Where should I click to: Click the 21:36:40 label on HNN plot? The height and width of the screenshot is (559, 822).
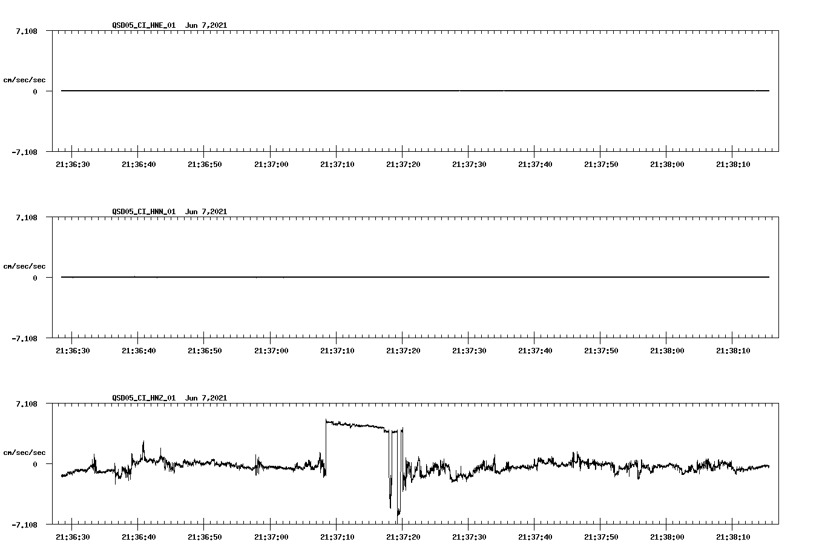click(139, 350)
